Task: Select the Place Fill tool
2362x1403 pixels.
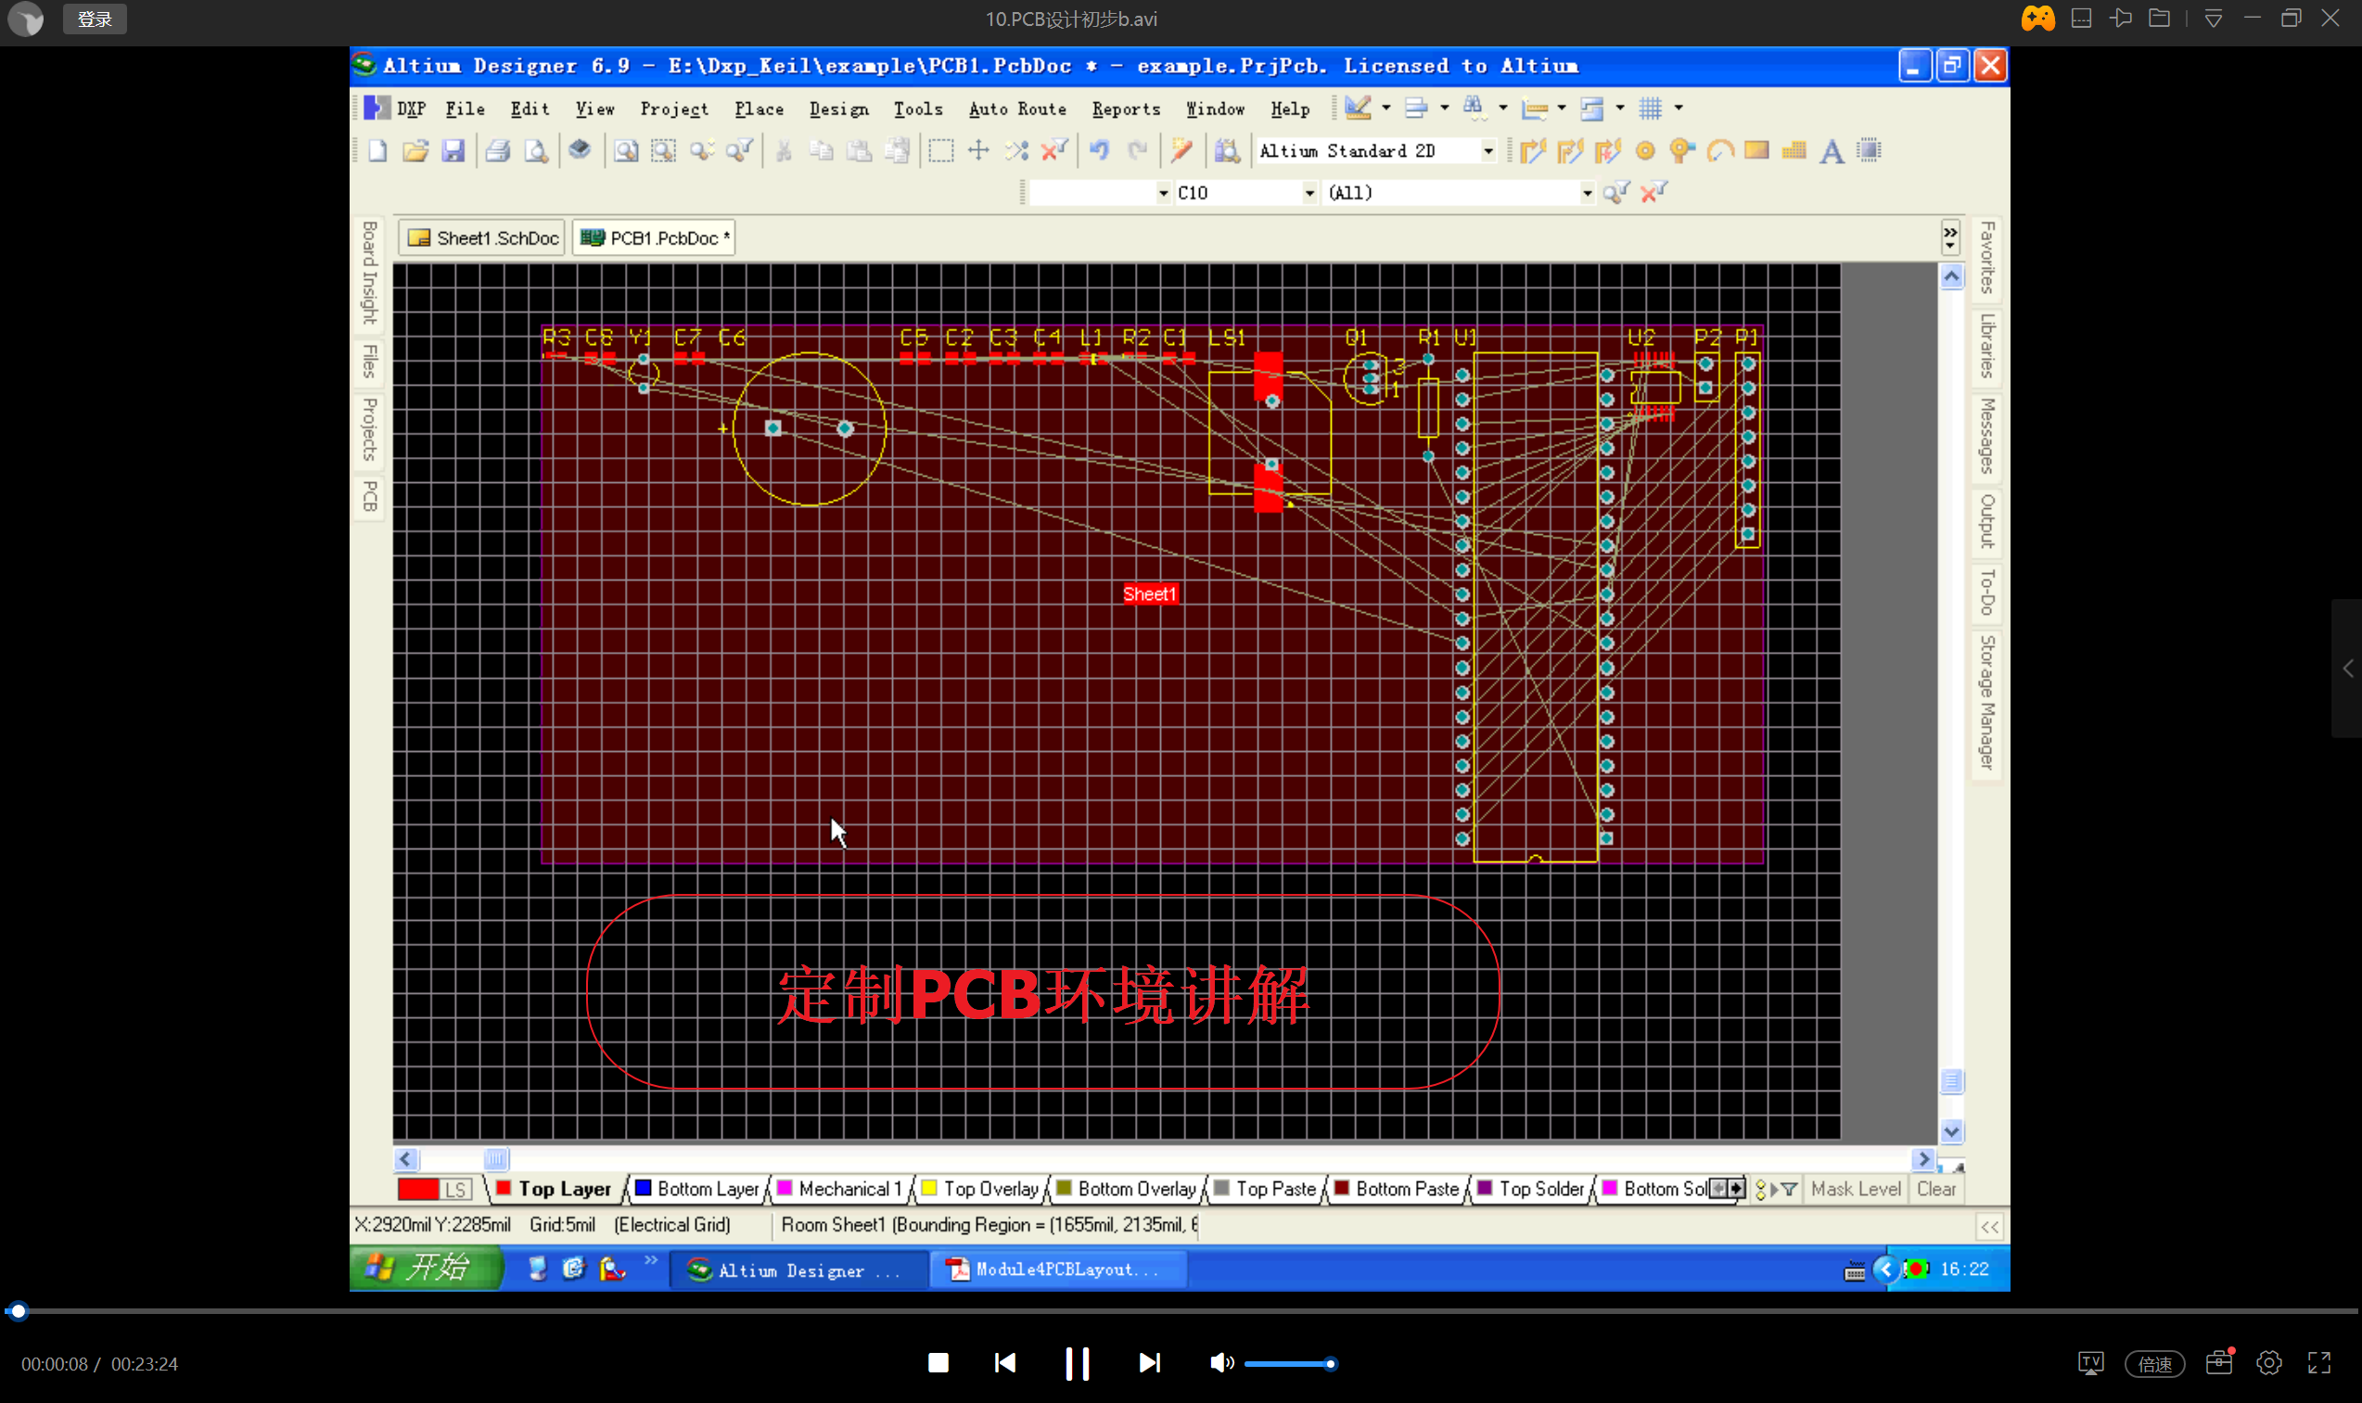Action: (1757, 150)
